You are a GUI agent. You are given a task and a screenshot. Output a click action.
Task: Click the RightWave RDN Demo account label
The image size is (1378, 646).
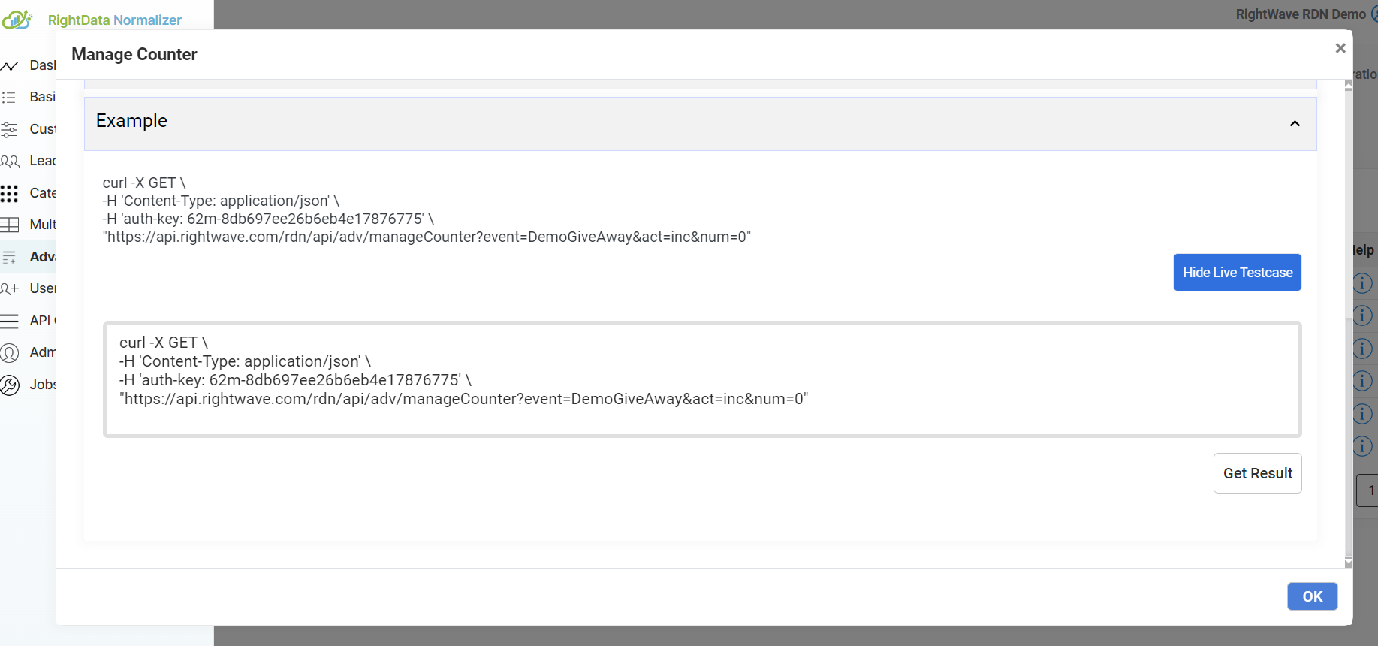1301,14
